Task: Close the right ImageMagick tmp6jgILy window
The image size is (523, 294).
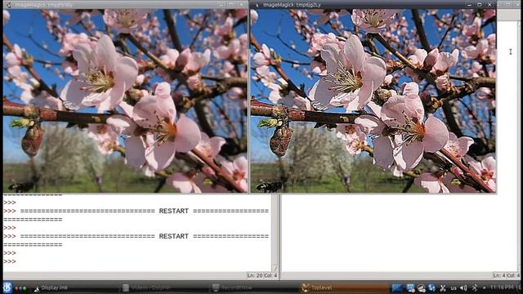Action: click(489, 5)
